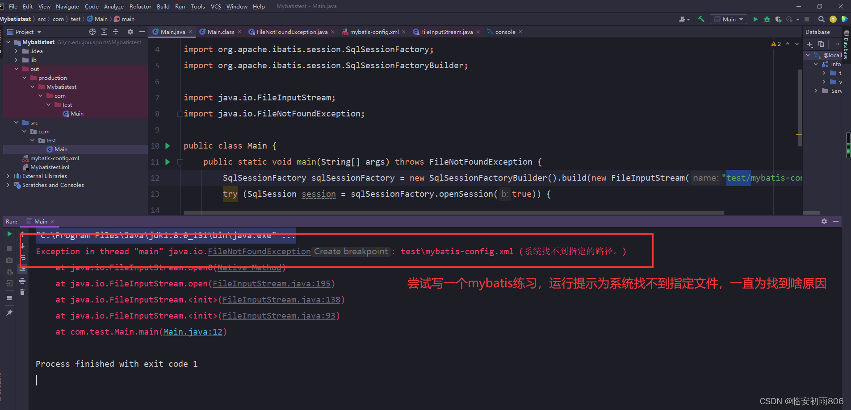This screenshot has width=851, height=410.
Task: Duplicate data source in Database panel
Action: pyautogui.click(x=821, y=44)
